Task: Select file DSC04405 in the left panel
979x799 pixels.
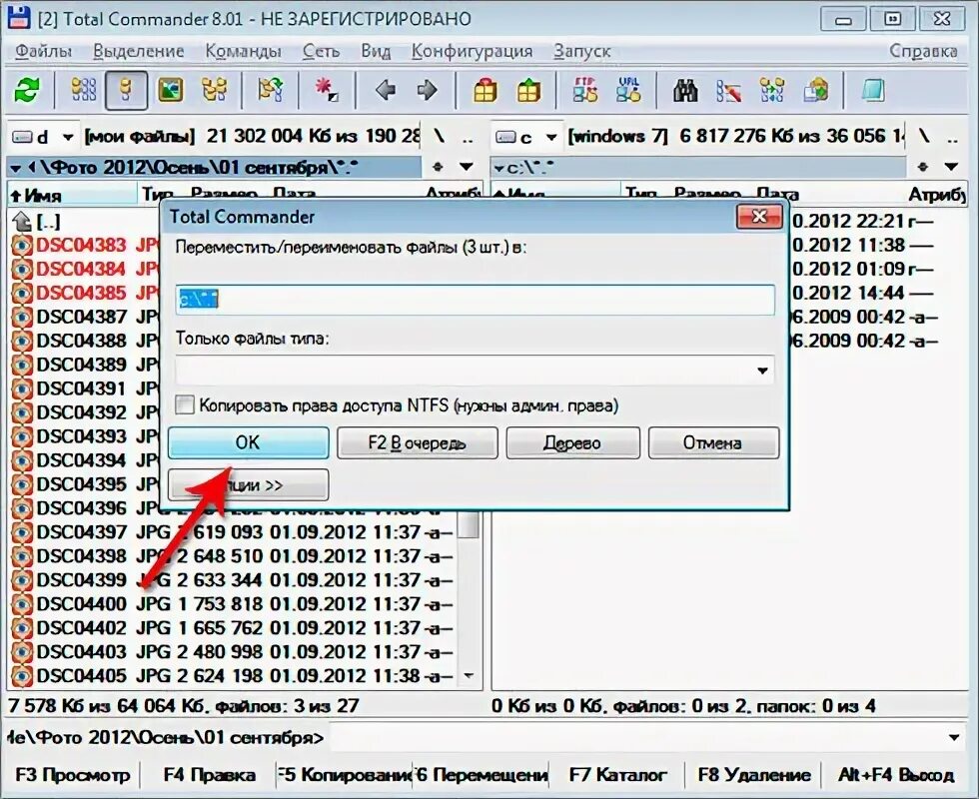Action: click(x=232, y=676)
